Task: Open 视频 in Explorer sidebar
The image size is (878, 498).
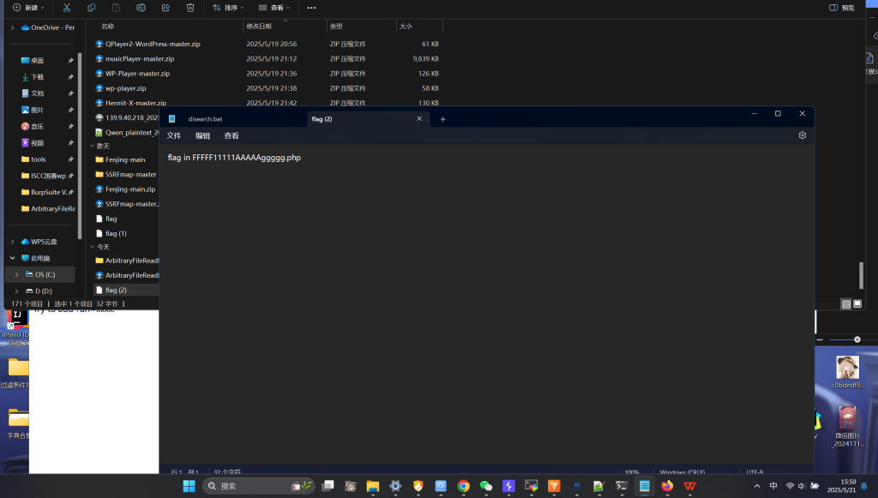Action: click(37, 143)
